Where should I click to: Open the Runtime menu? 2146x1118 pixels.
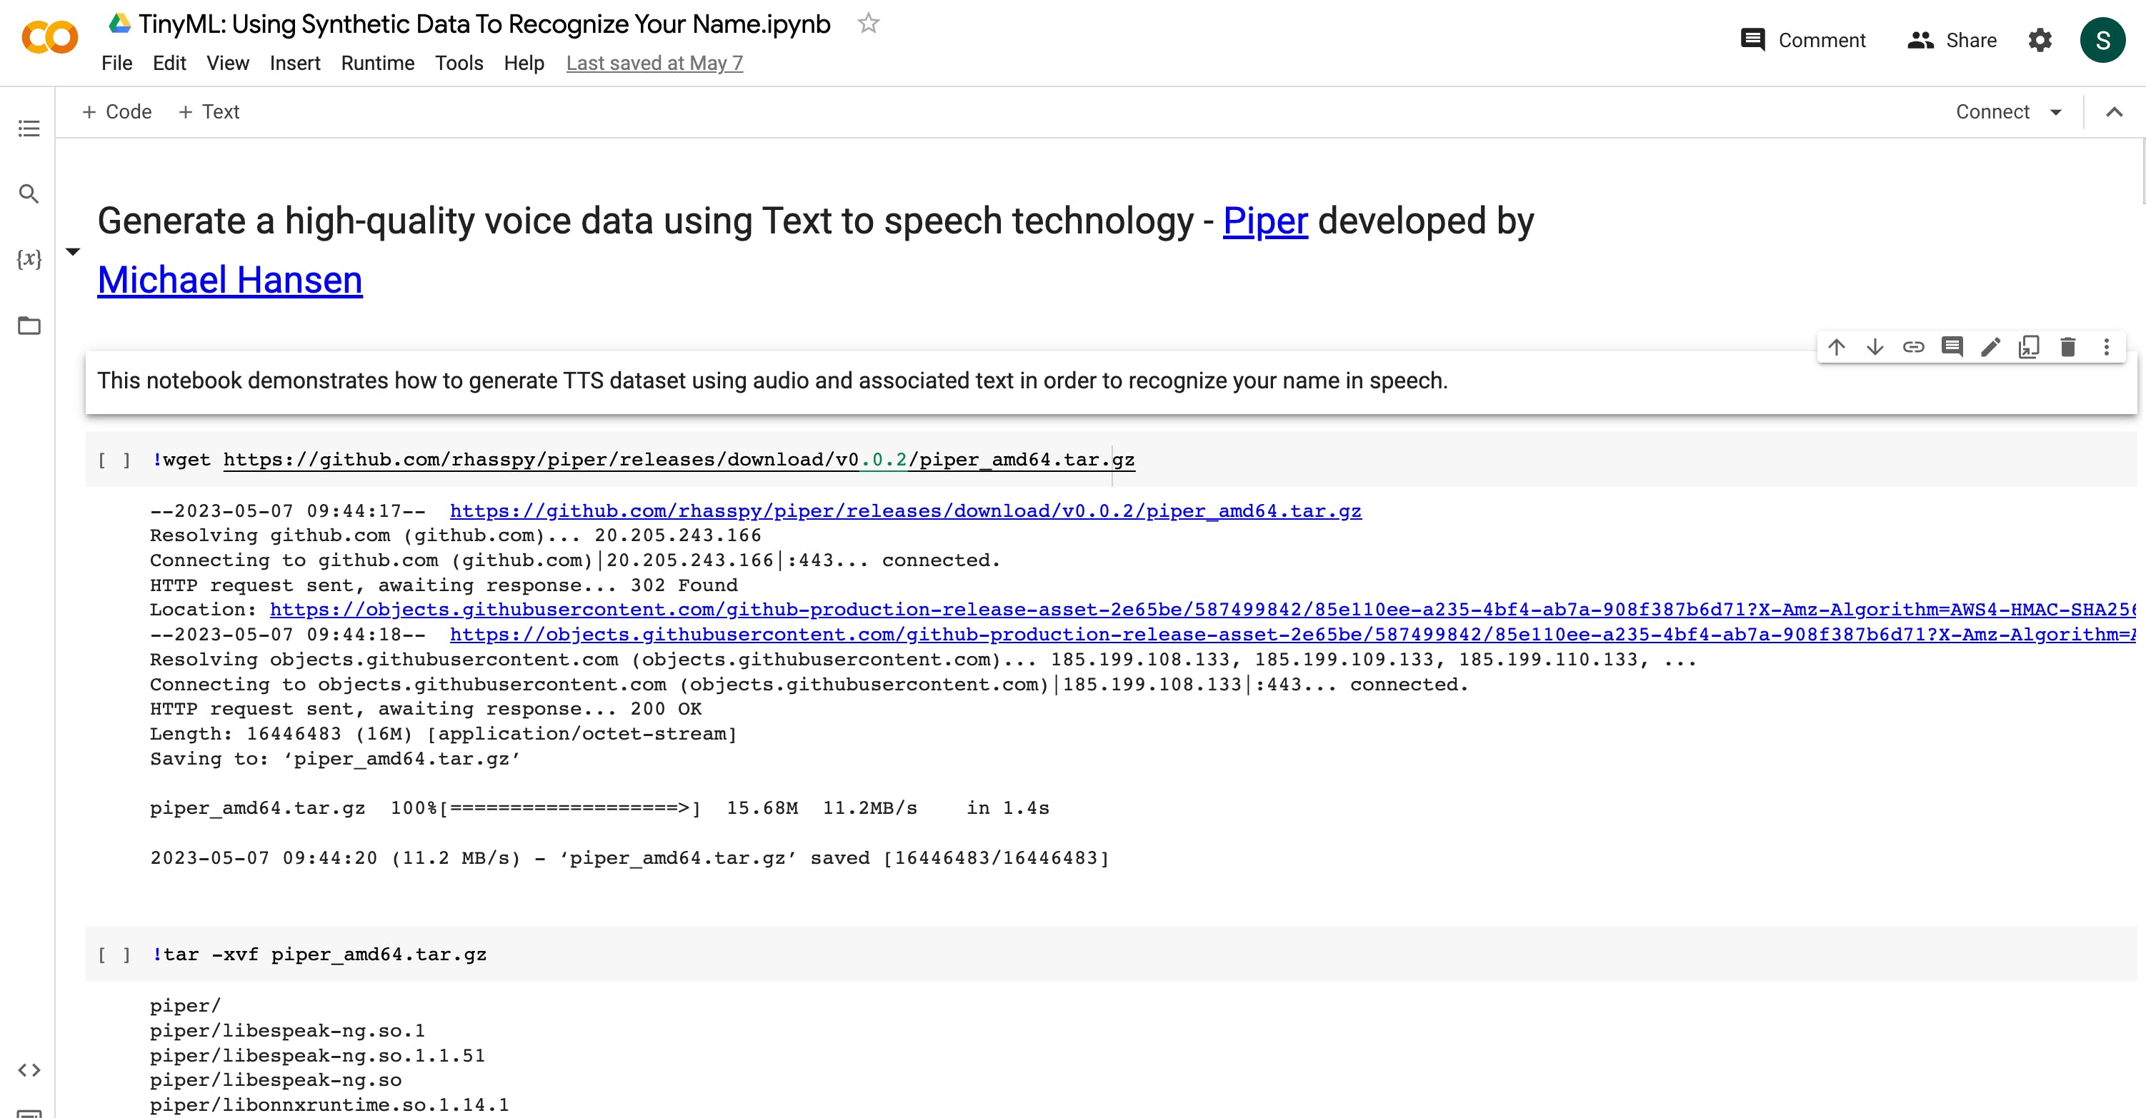377,64
